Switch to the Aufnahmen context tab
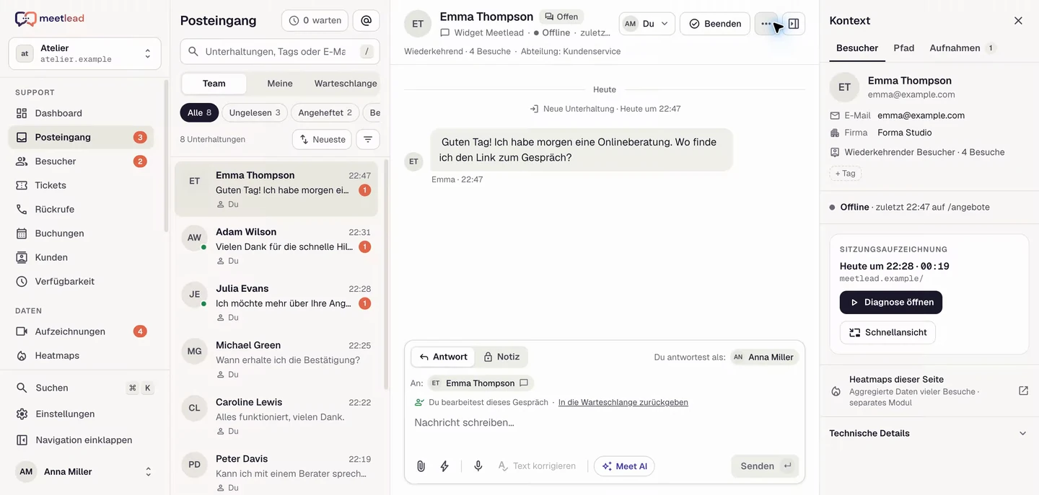Image resolution: width=1039 pixels, height=495 pixels. coord(963,48)
